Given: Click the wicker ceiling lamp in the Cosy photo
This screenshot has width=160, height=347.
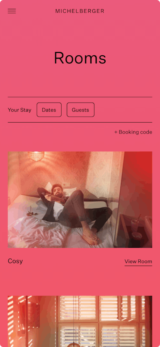Looking at the screenshot, I should point(36,155).
